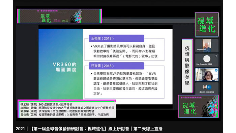Click the 視域進化 2021.10 banner at top left
Image resolution: width=236 pixels, height=133 pixels.
point(60,16)
